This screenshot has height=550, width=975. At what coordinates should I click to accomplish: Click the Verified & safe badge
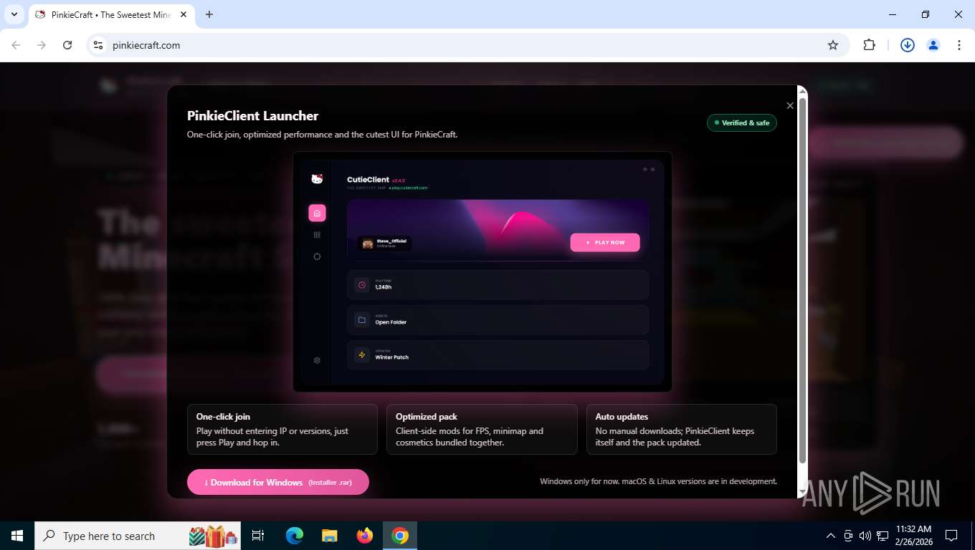click(x=742, y=122)
